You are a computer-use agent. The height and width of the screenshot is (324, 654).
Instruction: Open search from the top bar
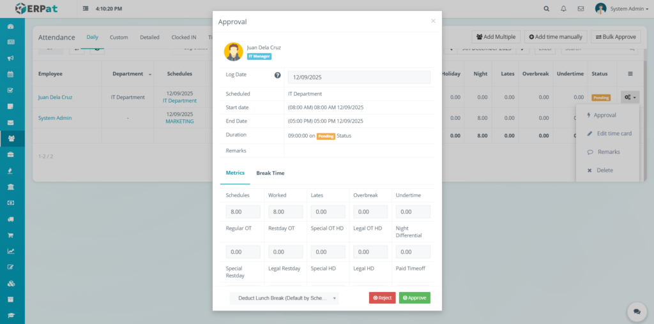click(x=547, y=8)
